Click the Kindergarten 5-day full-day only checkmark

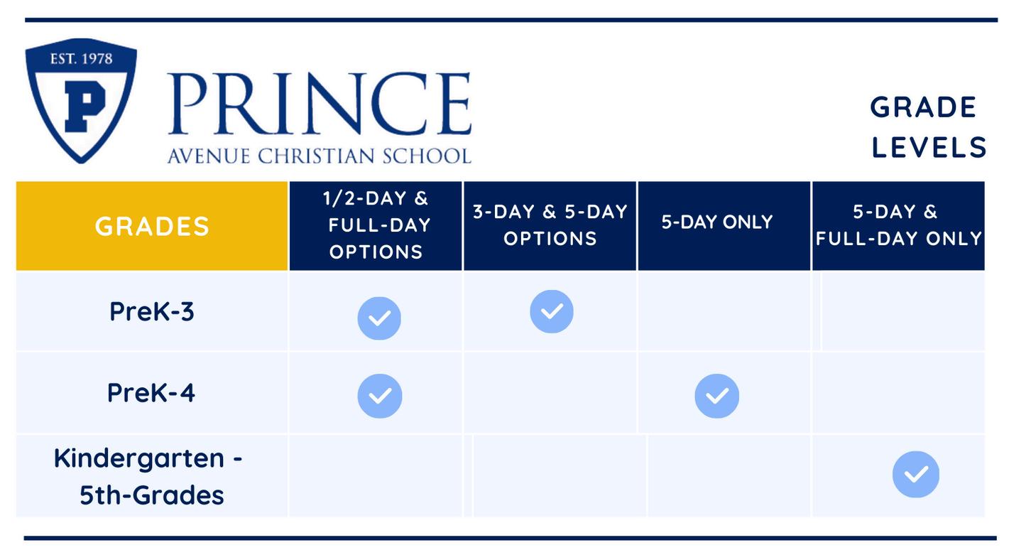coord(916,474)
